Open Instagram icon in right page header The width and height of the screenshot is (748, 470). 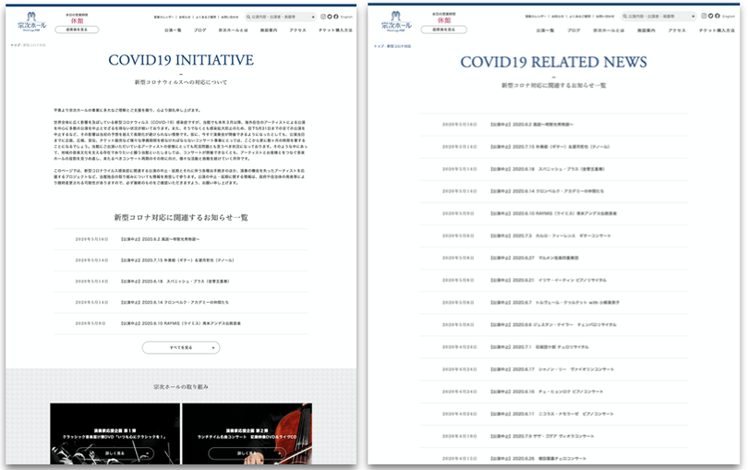[701, 17]
